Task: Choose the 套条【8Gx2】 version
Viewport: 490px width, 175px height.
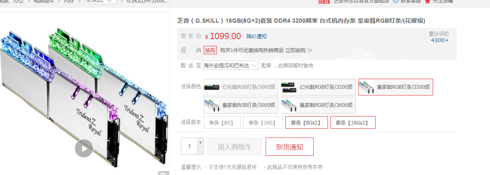Action: click(x=306, y=122)
